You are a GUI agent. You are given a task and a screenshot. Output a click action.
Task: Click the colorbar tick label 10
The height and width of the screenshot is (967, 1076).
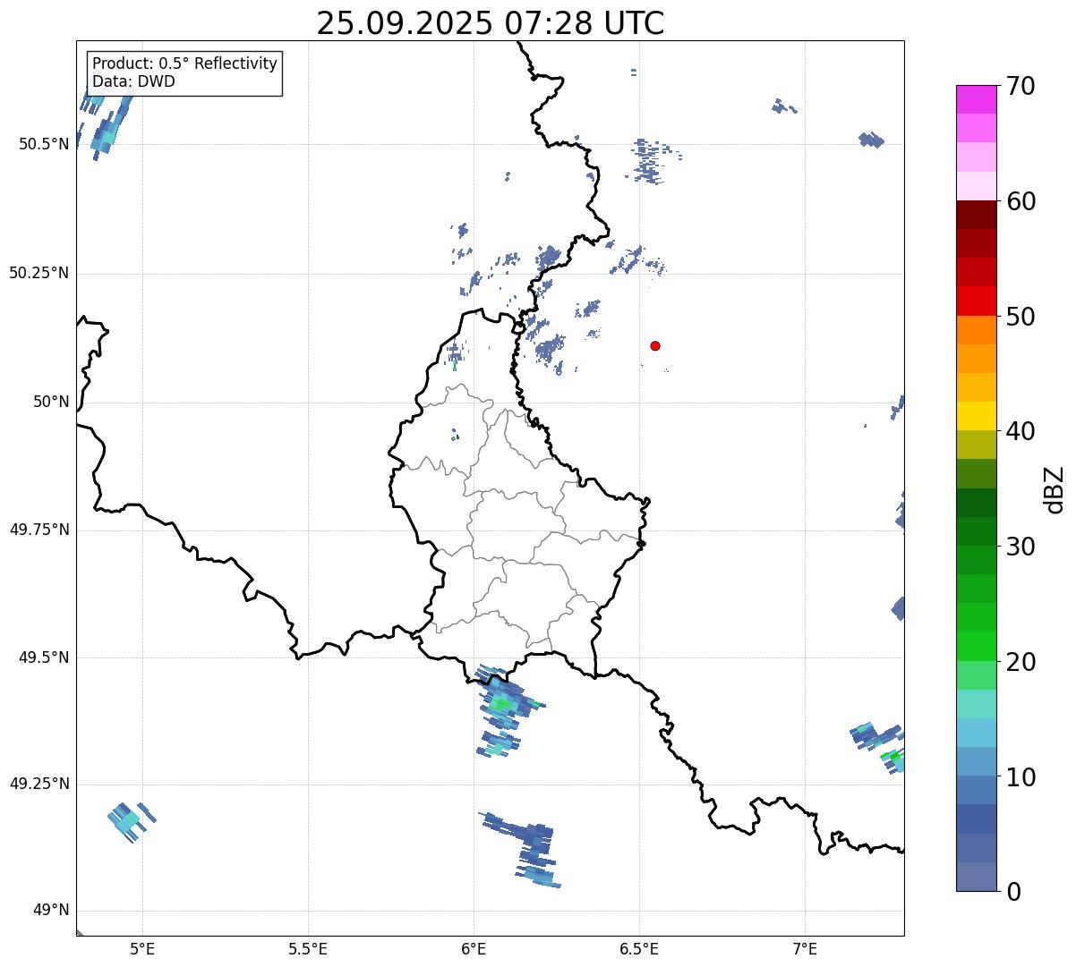[1020, 778]
